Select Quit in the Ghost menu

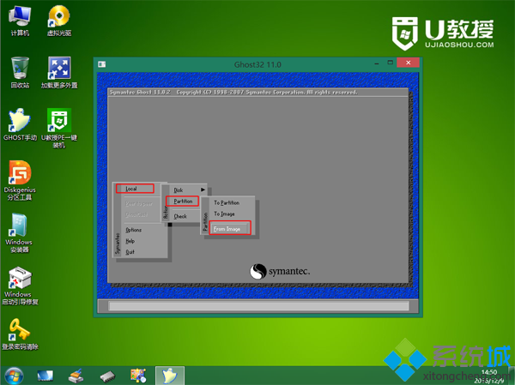[x=130, y=252]
